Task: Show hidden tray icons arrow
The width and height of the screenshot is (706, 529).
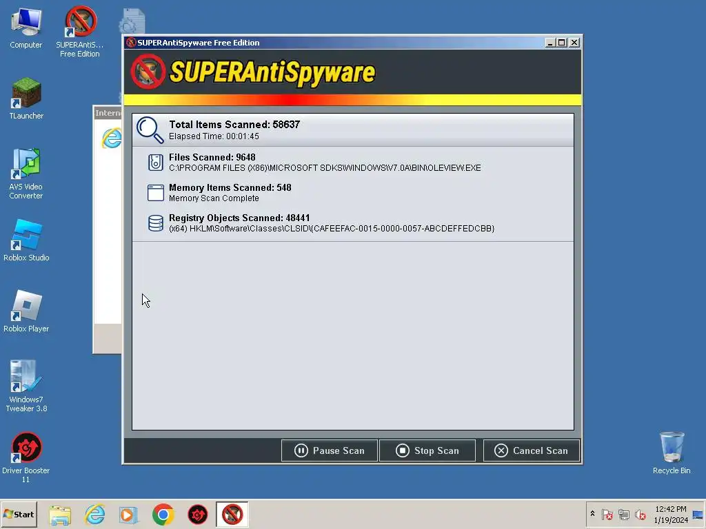Action: (592, 514)
